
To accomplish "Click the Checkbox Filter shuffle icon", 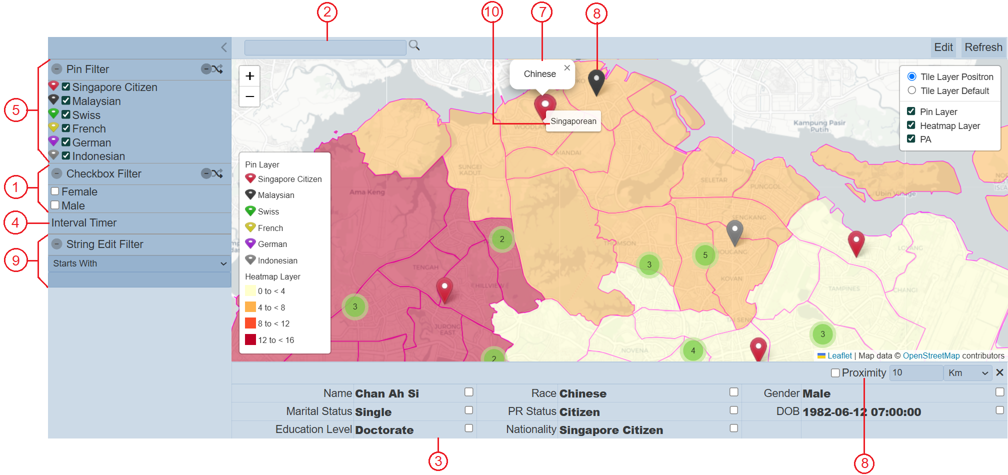I will [217, 173].
